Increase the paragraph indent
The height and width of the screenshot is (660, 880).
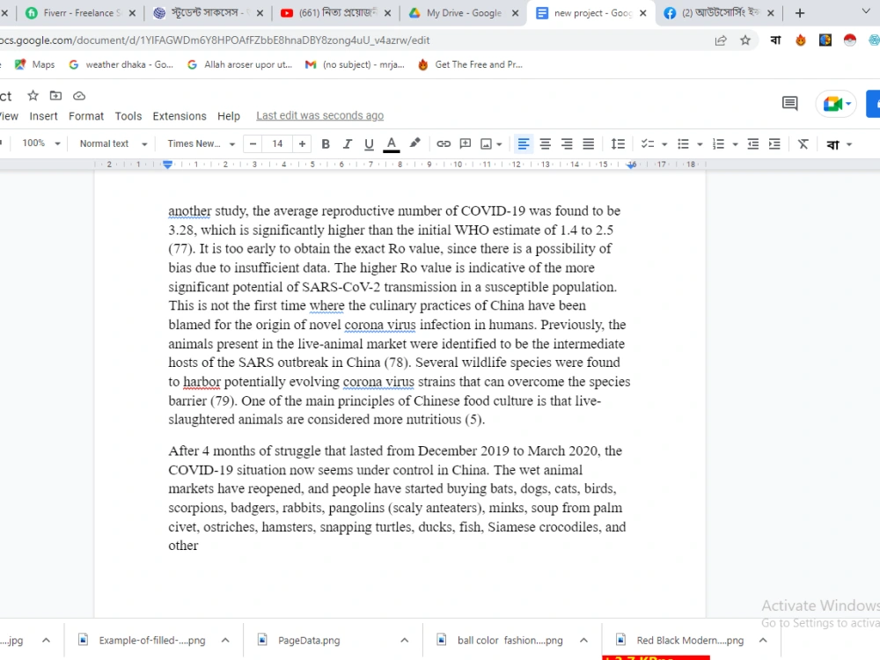[774, 144]
